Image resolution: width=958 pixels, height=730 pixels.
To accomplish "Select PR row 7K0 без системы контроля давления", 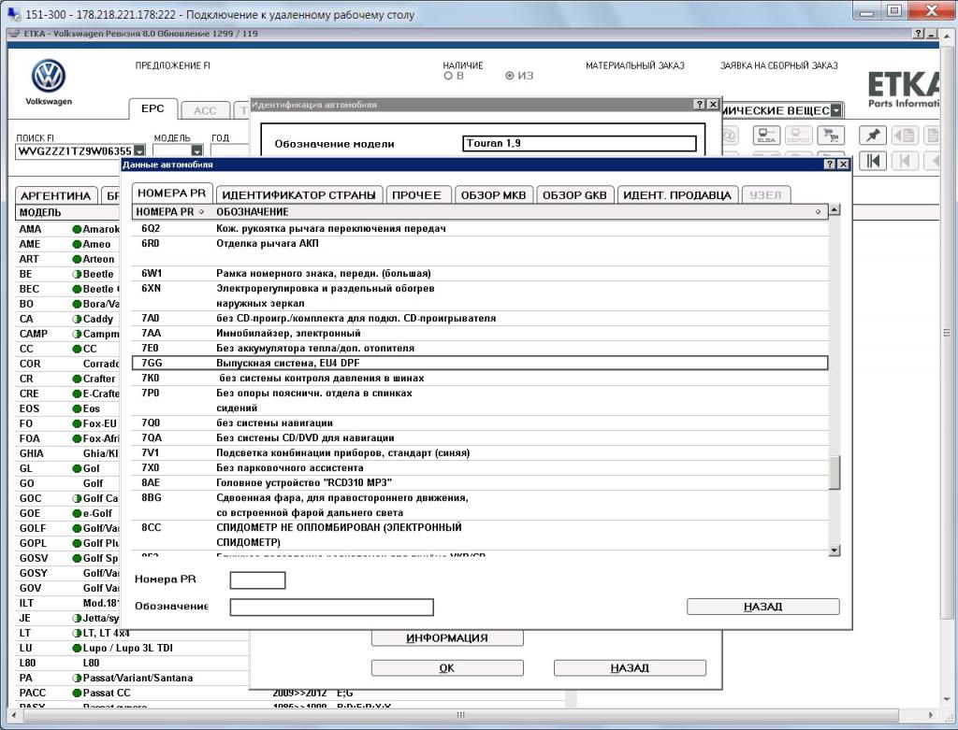I will click(x=480, y=379).
